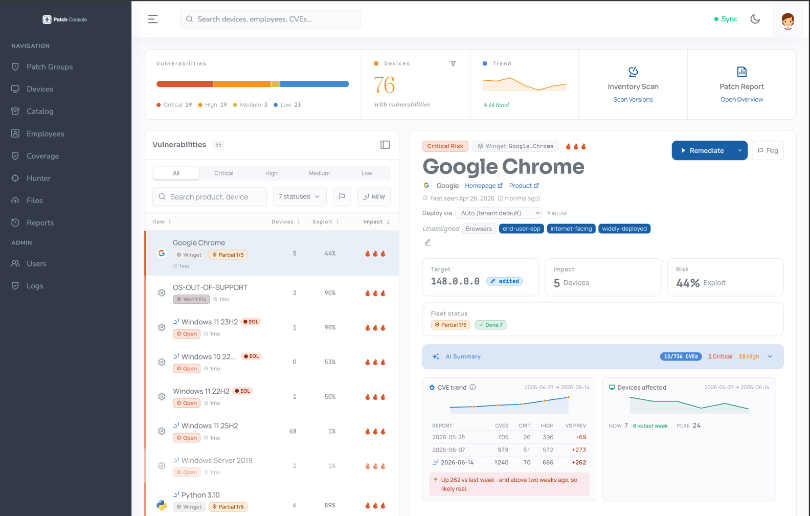The width and height of the screenshot is (810, 516).
Task: Select the All severity tab
Action: pos(176,173)
